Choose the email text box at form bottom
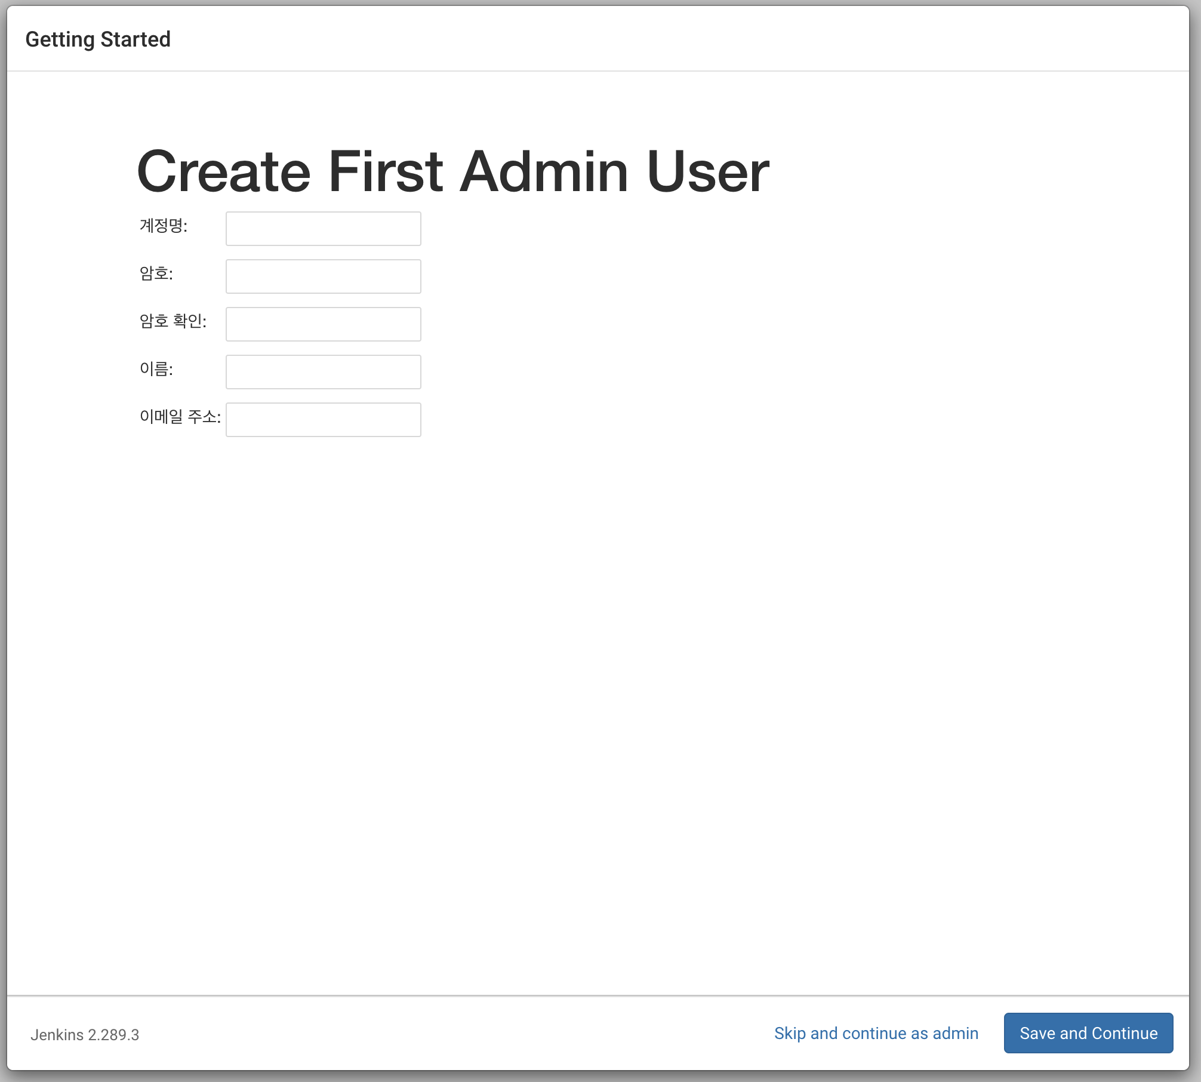1201x1082 pixels. 323,420
